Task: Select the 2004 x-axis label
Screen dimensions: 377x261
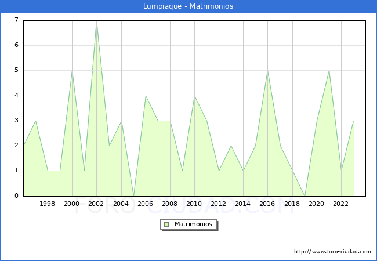Action: click(121, 204)
